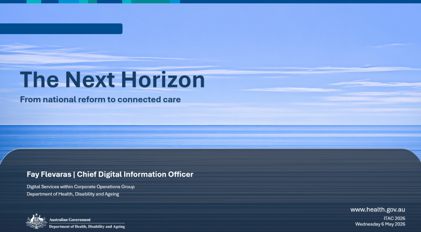Click "Digital Services within Corporate Operations Group" line
Image resolution: width=421 pixels, height=232 pixels.
click(x=81, y=186)
